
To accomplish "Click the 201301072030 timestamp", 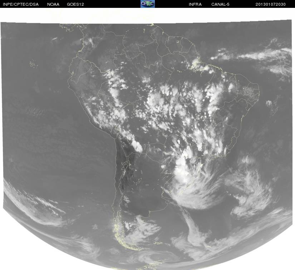I will (271, 4).
